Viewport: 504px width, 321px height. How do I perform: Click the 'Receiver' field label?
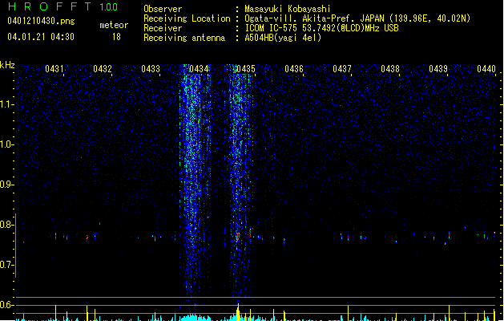click(163, 28)
